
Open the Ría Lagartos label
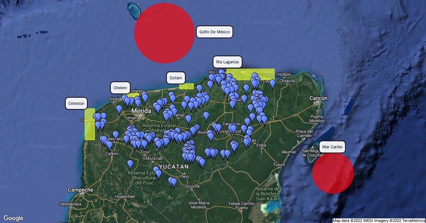coord(227,62)
